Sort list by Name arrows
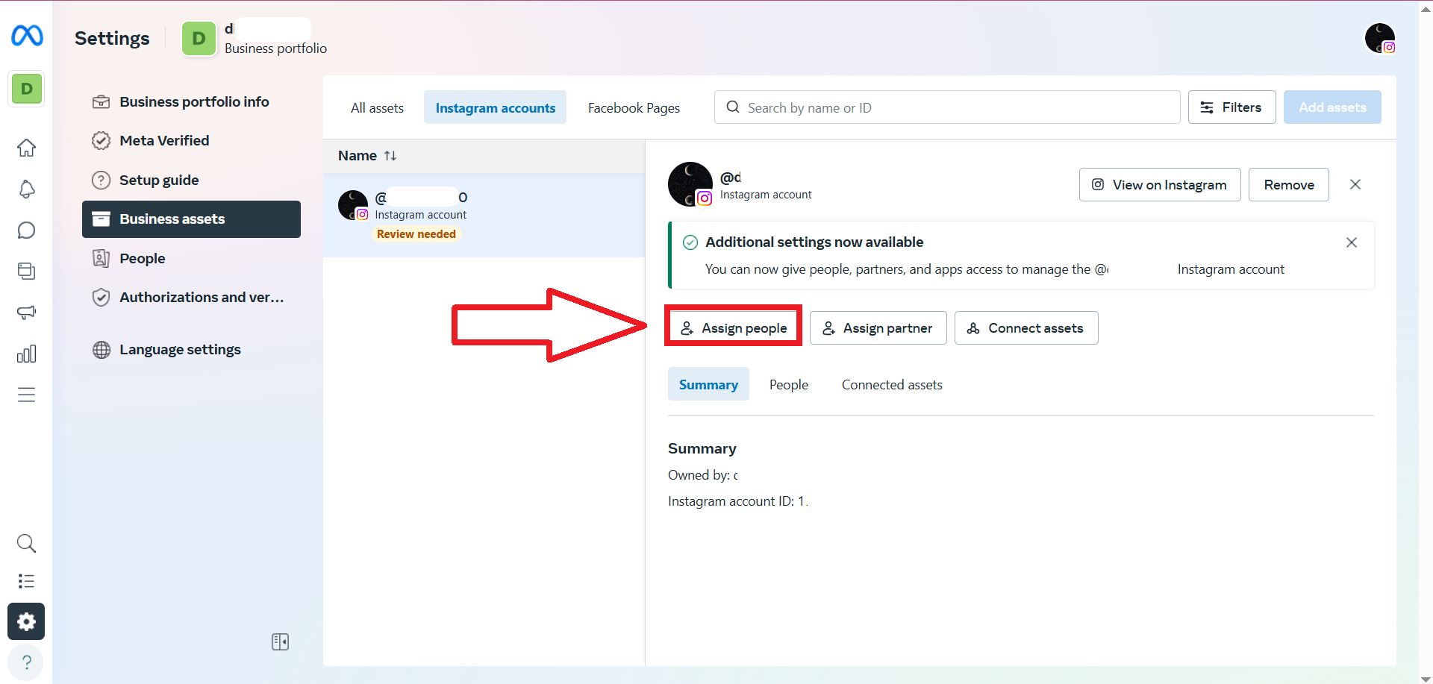This screenshot has height=684, width=1433. [390, 156]
